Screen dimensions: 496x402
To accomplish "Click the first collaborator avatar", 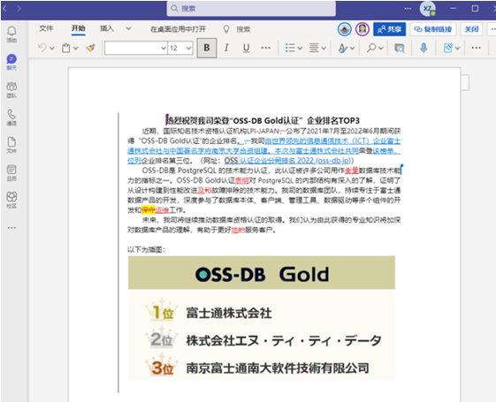I will tap(345, 29).
